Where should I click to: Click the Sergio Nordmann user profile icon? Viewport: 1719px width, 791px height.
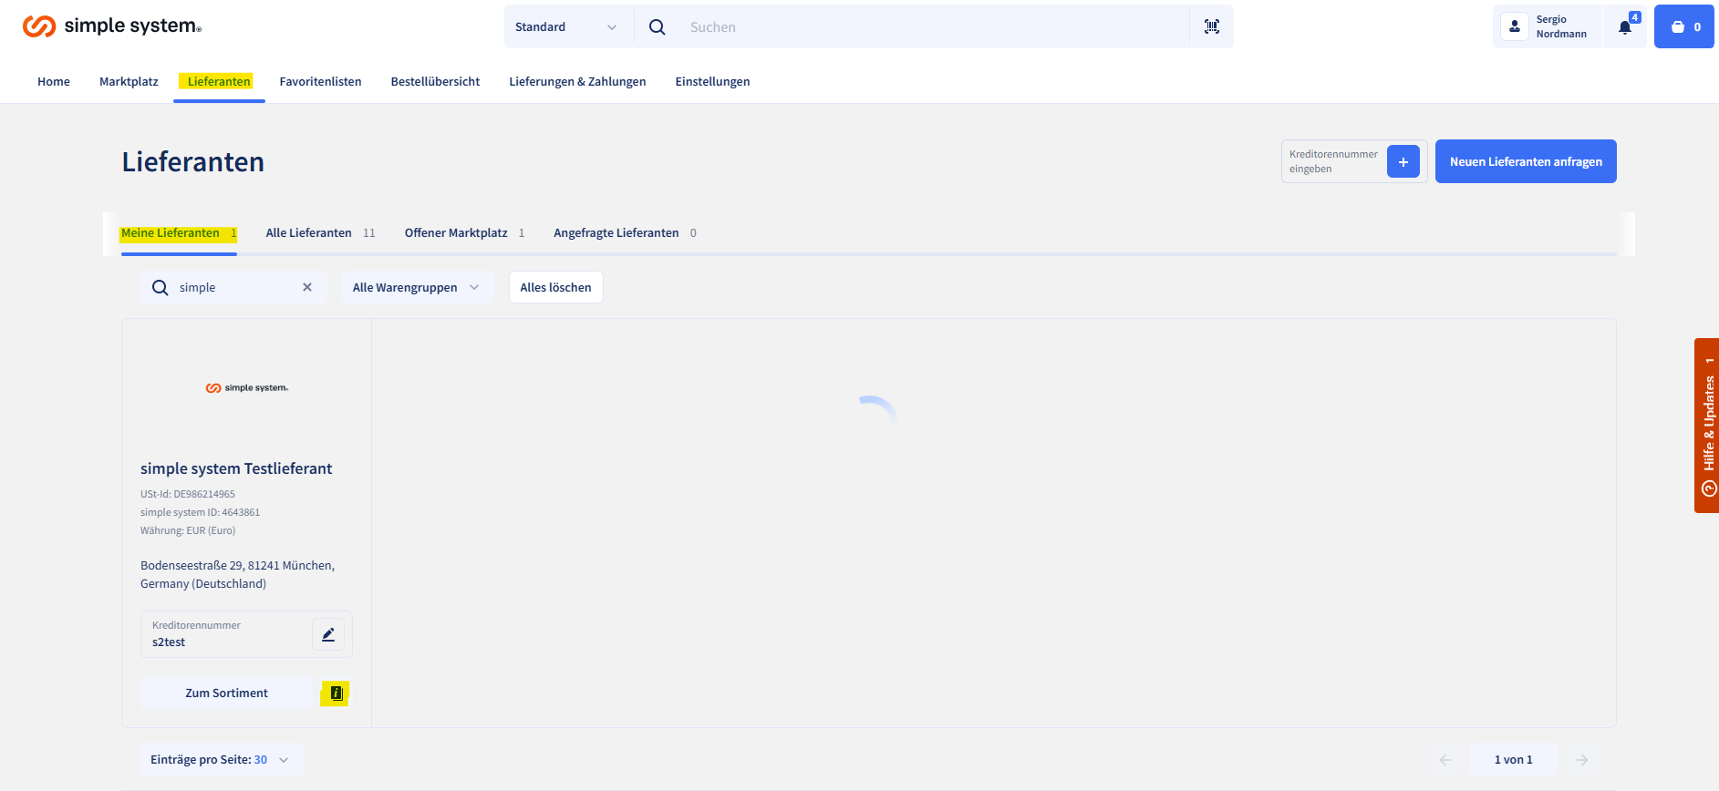click(x=1515, y=27)
